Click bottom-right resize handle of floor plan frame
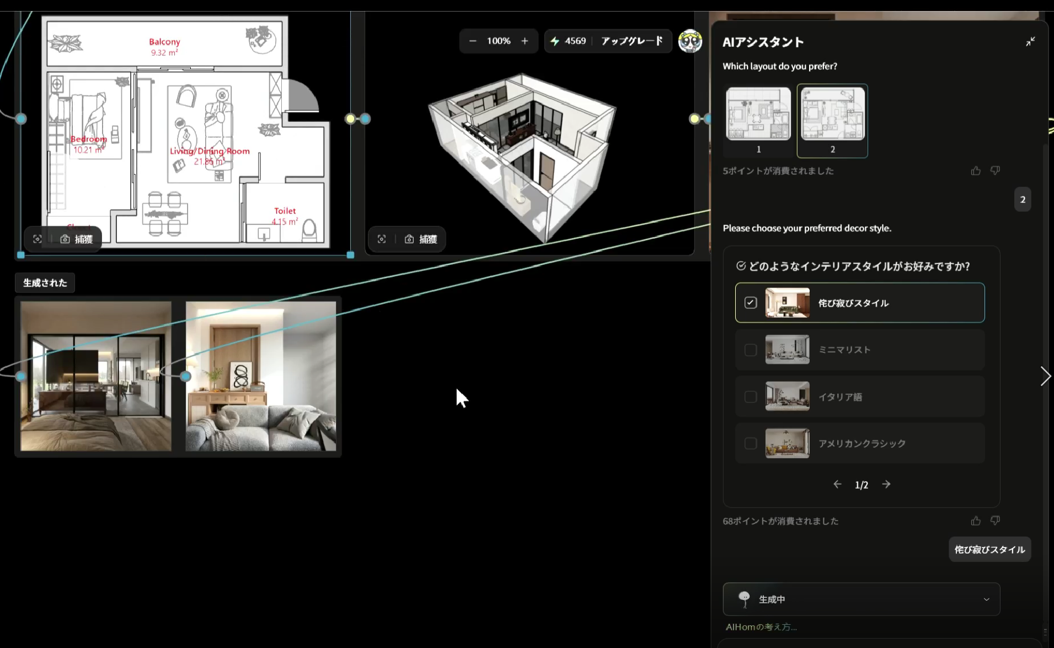1054x648 pixels. [350, 255]
